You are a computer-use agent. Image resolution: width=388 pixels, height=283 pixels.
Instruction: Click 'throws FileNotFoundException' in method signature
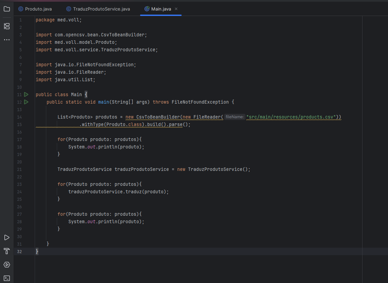click(190, 102)
